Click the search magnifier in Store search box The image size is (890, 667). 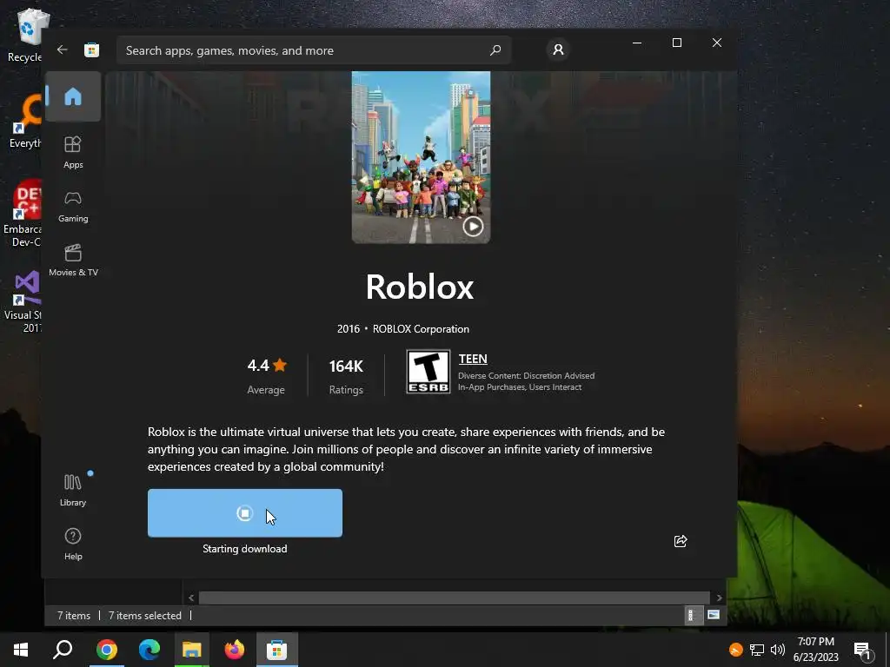pos(495,50)
